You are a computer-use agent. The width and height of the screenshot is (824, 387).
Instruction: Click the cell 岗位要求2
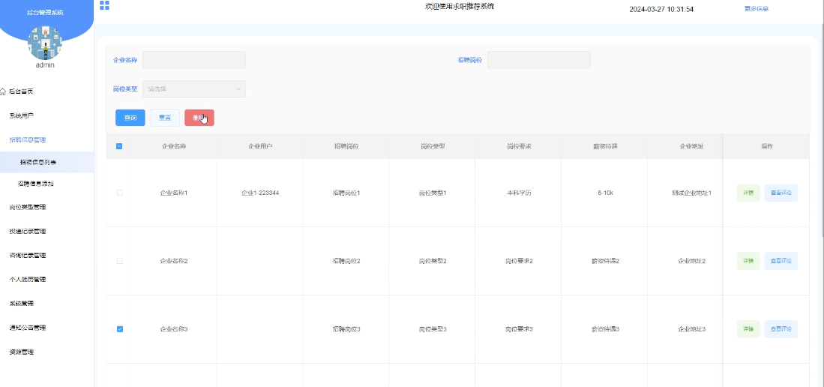pos(519,261)
